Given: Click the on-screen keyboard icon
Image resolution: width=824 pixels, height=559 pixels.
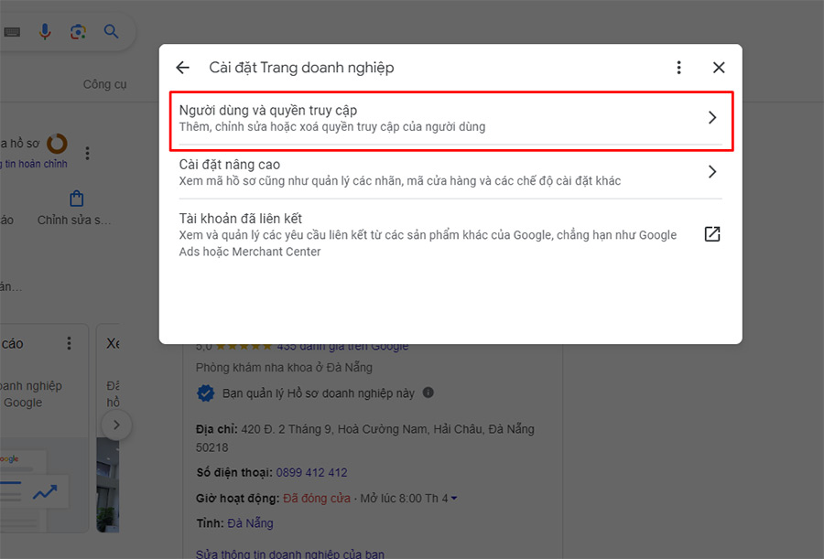Looking at the screenshot, I should (x=13, y=30).
